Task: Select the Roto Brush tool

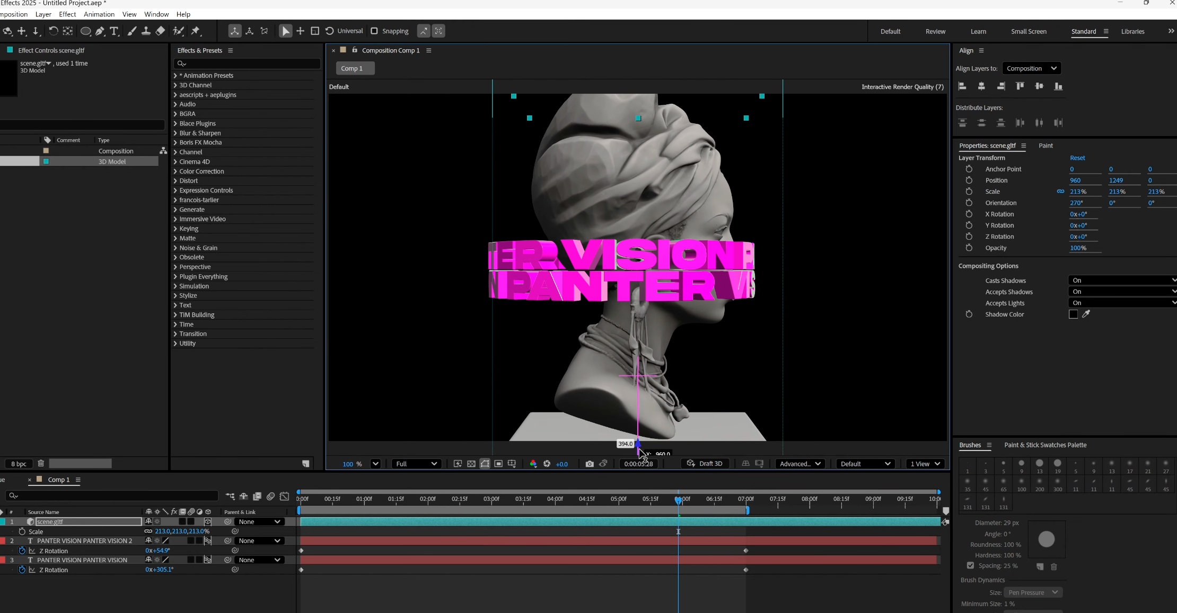Action: pos(178,31)
